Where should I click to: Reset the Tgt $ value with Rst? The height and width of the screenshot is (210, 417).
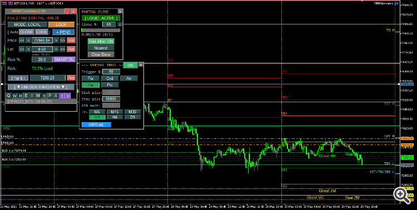point(71,78)
